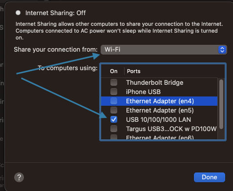
Task: Click the Internet Sharing status indicator dot
Action: pyautogui.click(x=18, y=13)
